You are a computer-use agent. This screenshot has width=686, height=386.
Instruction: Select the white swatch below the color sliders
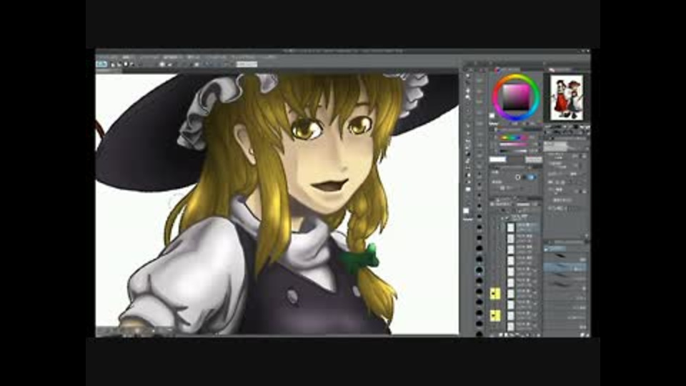coord(497,159)
